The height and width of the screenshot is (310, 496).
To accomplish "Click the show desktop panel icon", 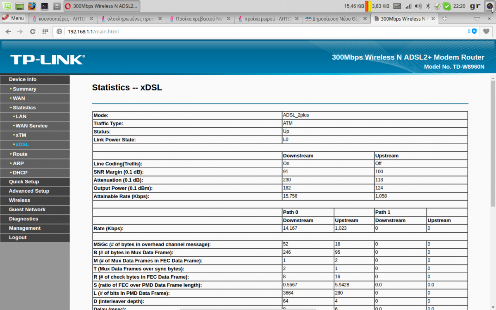I will [x=19, y=6].
